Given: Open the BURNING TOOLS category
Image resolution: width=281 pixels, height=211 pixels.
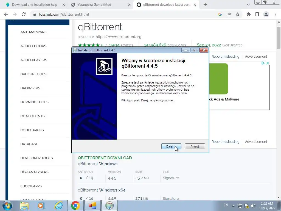Looking at the screenshot, I should 34,102.
